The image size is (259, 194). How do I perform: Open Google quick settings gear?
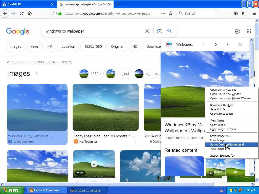pos(237,31)
